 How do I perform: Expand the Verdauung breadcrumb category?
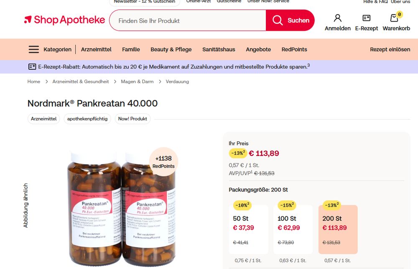tap(177, 81)
